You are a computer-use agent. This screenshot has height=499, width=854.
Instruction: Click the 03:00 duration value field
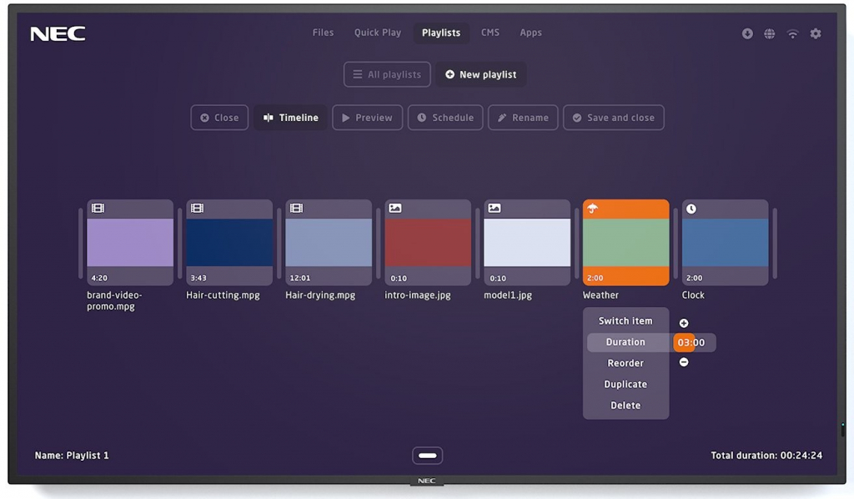coord(692,342)
